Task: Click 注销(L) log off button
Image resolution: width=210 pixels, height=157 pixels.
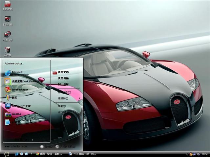Action: 46,147
